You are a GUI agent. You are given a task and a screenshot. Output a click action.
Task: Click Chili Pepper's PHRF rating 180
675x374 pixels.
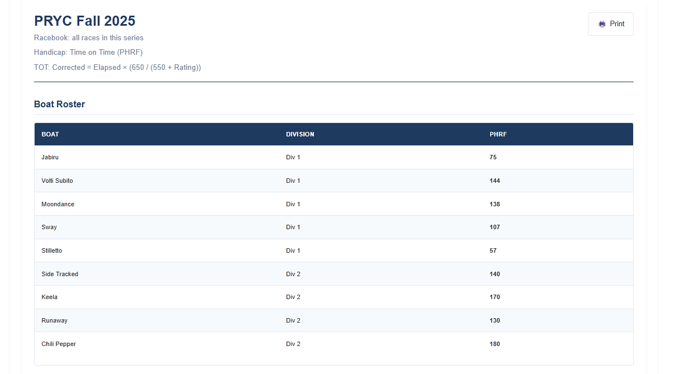point(495,344)
